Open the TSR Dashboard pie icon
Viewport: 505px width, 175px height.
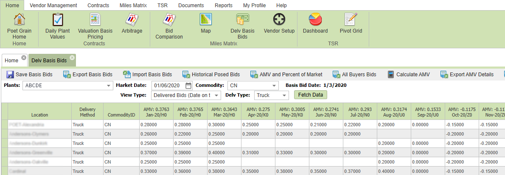[x=315, y=20]
